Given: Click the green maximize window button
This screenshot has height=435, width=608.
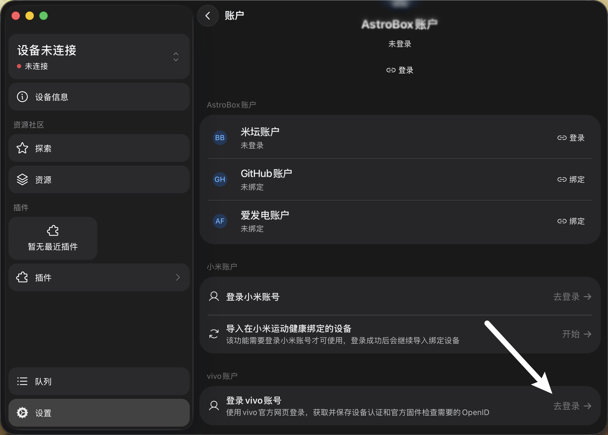Looking at the screenshot, I should pyautogui.click(x=44, y=16).
